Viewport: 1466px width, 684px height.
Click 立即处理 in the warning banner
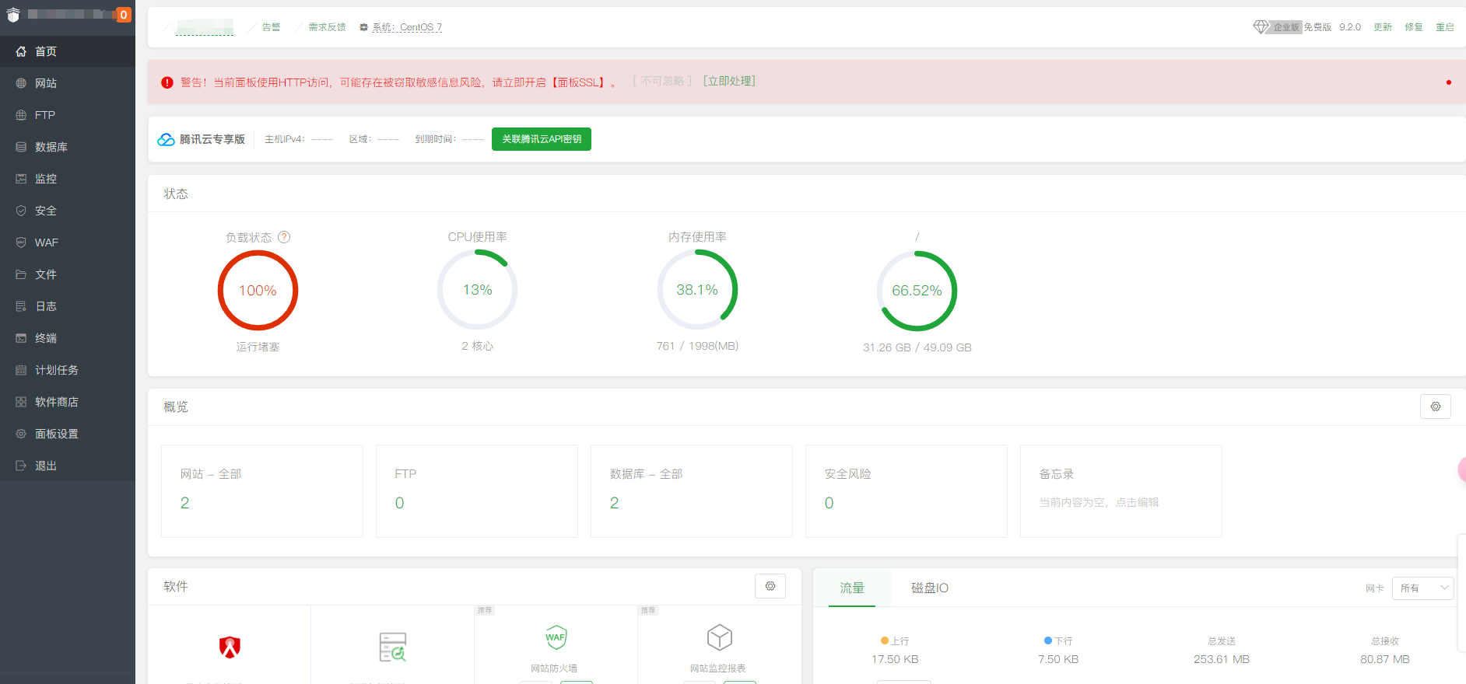tap(729, 81)
